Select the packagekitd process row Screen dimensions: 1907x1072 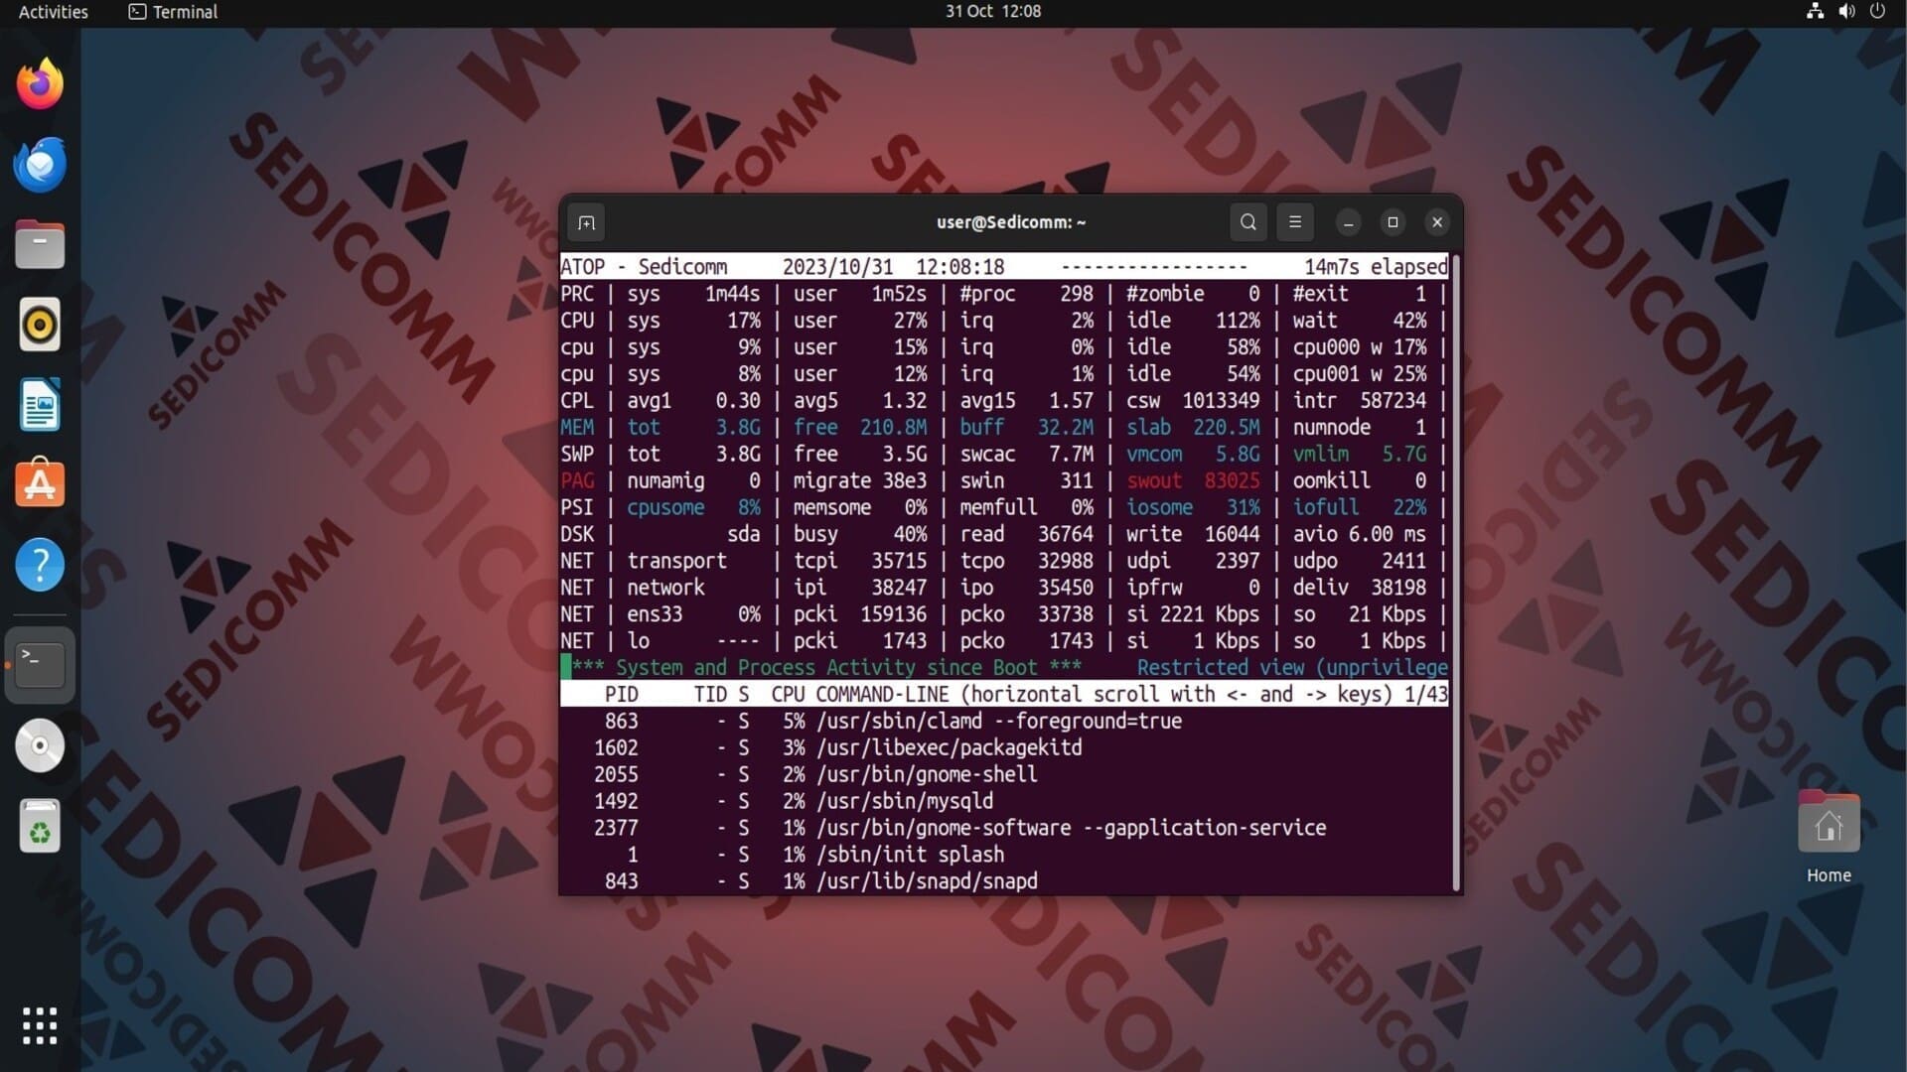pos(1004,747)
